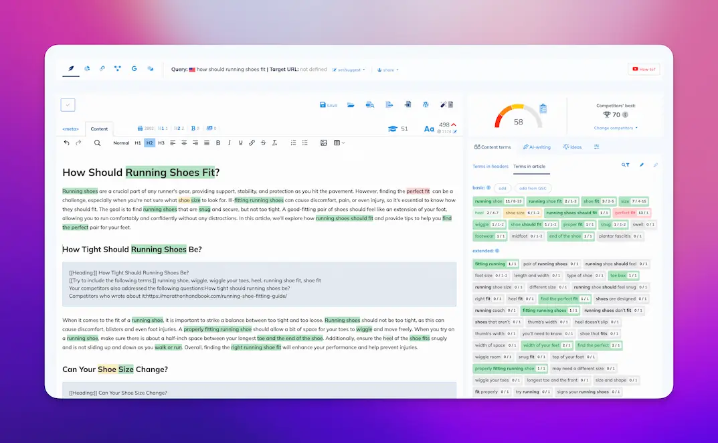Click the undo arrow in the editor

66,143
